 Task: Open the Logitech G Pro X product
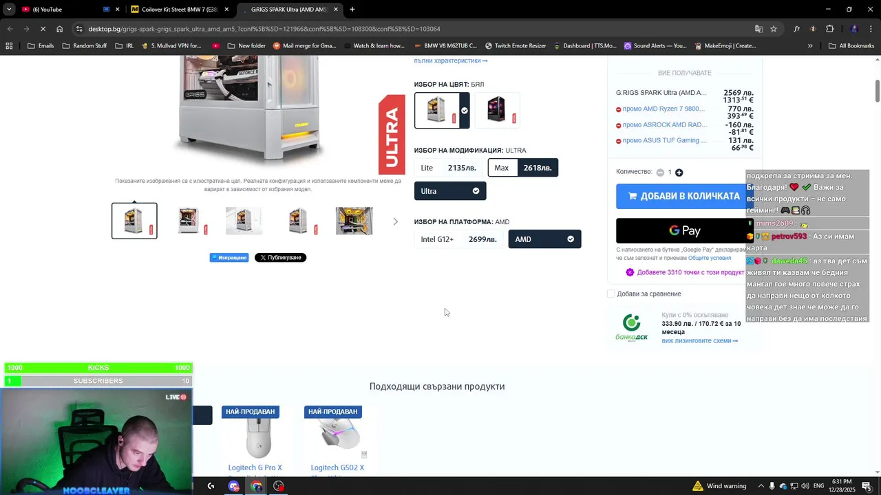point(255,468)
